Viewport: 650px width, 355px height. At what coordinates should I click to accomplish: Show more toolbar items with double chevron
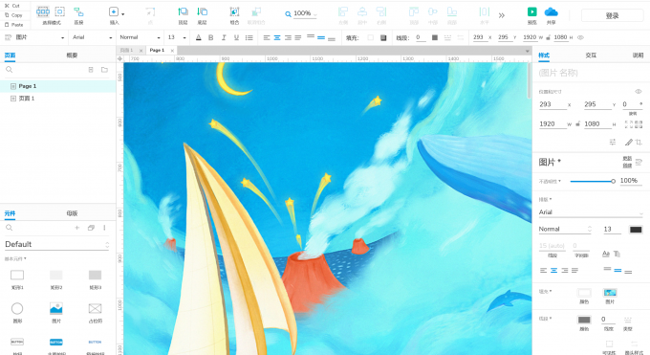pos(502,15)
